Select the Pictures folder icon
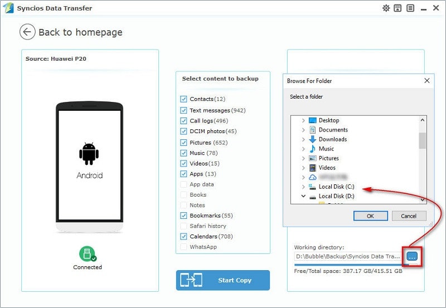 point(313,158)
